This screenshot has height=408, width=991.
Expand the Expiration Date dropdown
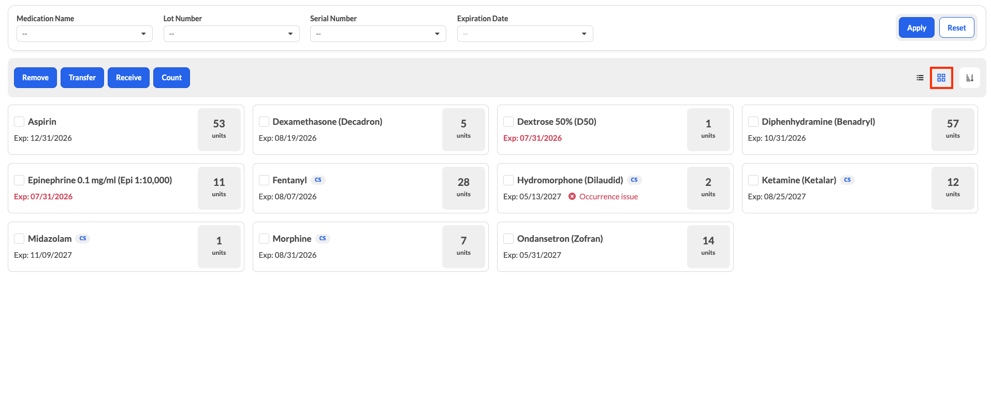525,34
